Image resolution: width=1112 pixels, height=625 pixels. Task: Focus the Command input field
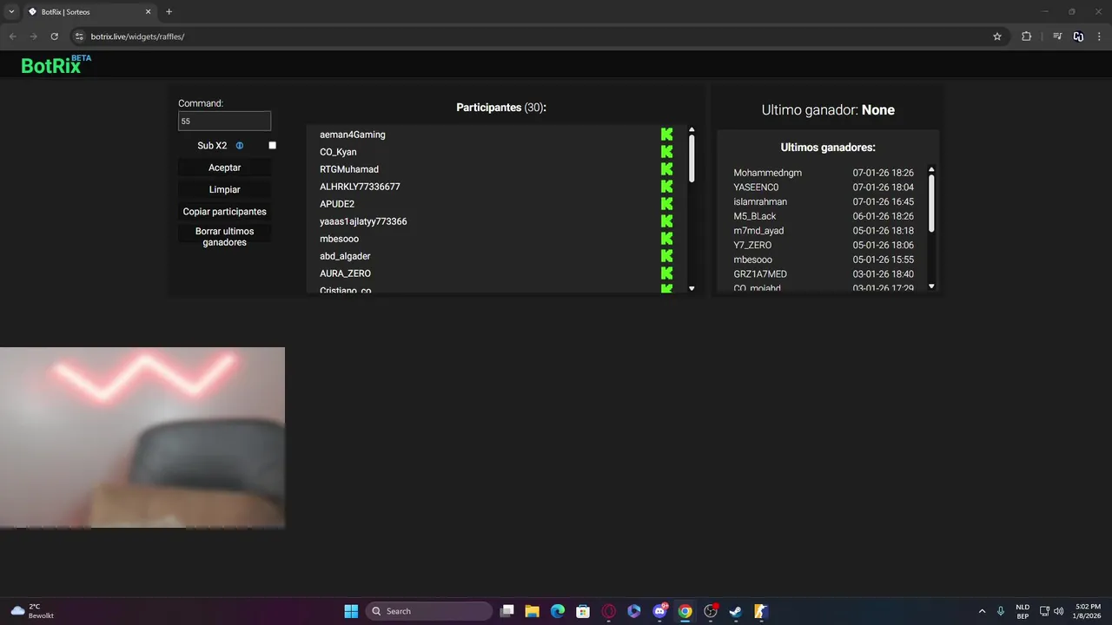pos(225,122)
